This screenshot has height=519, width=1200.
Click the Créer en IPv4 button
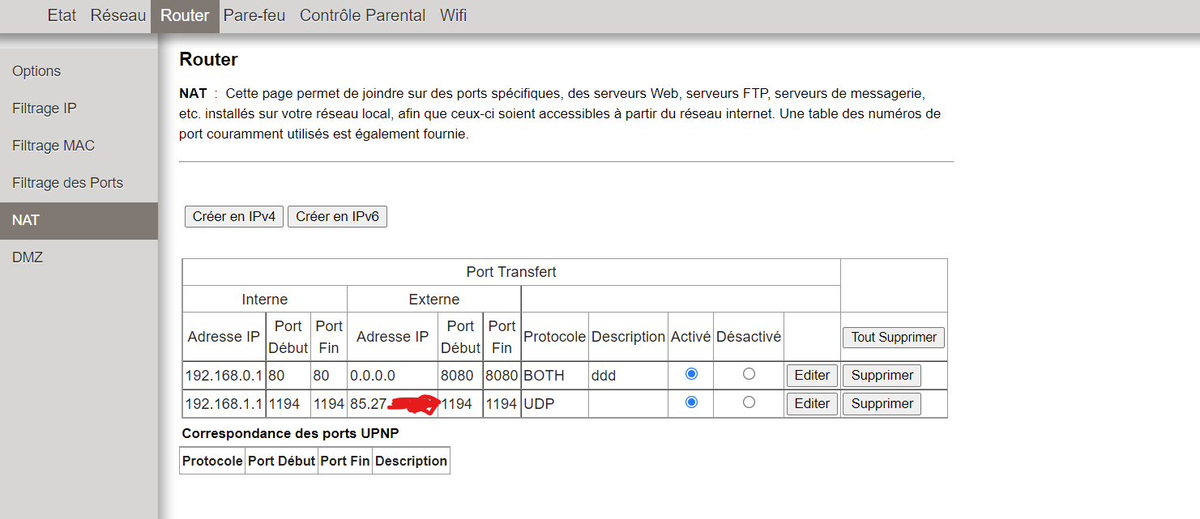[234, 217]
